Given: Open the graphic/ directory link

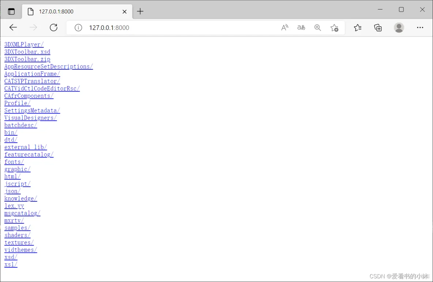Looking at the screenshot, I should pos(18,169).
